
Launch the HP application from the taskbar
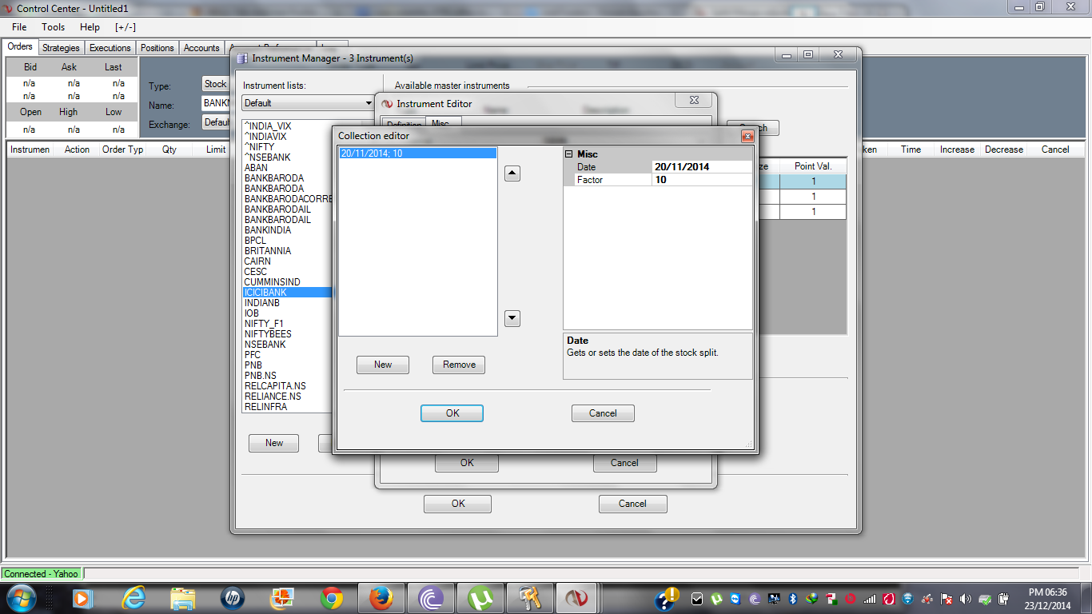(x=233, y=598)
